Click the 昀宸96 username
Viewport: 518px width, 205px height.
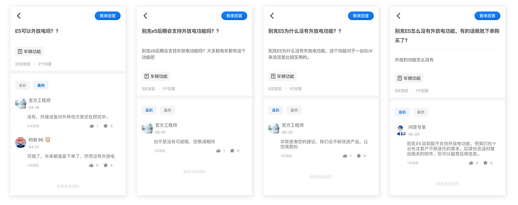coord(36,140)
